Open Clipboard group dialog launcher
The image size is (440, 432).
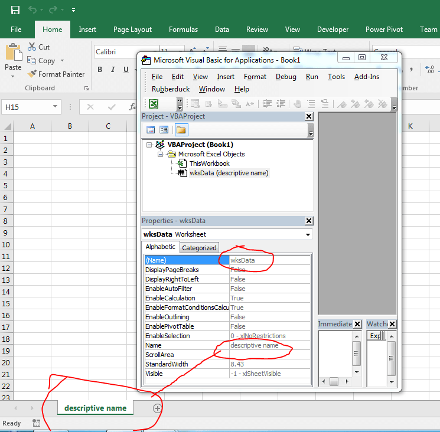(x=86, y=89)
